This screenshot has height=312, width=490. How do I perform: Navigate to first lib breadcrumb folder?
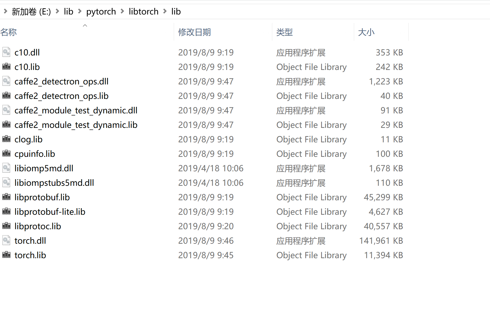68,11
